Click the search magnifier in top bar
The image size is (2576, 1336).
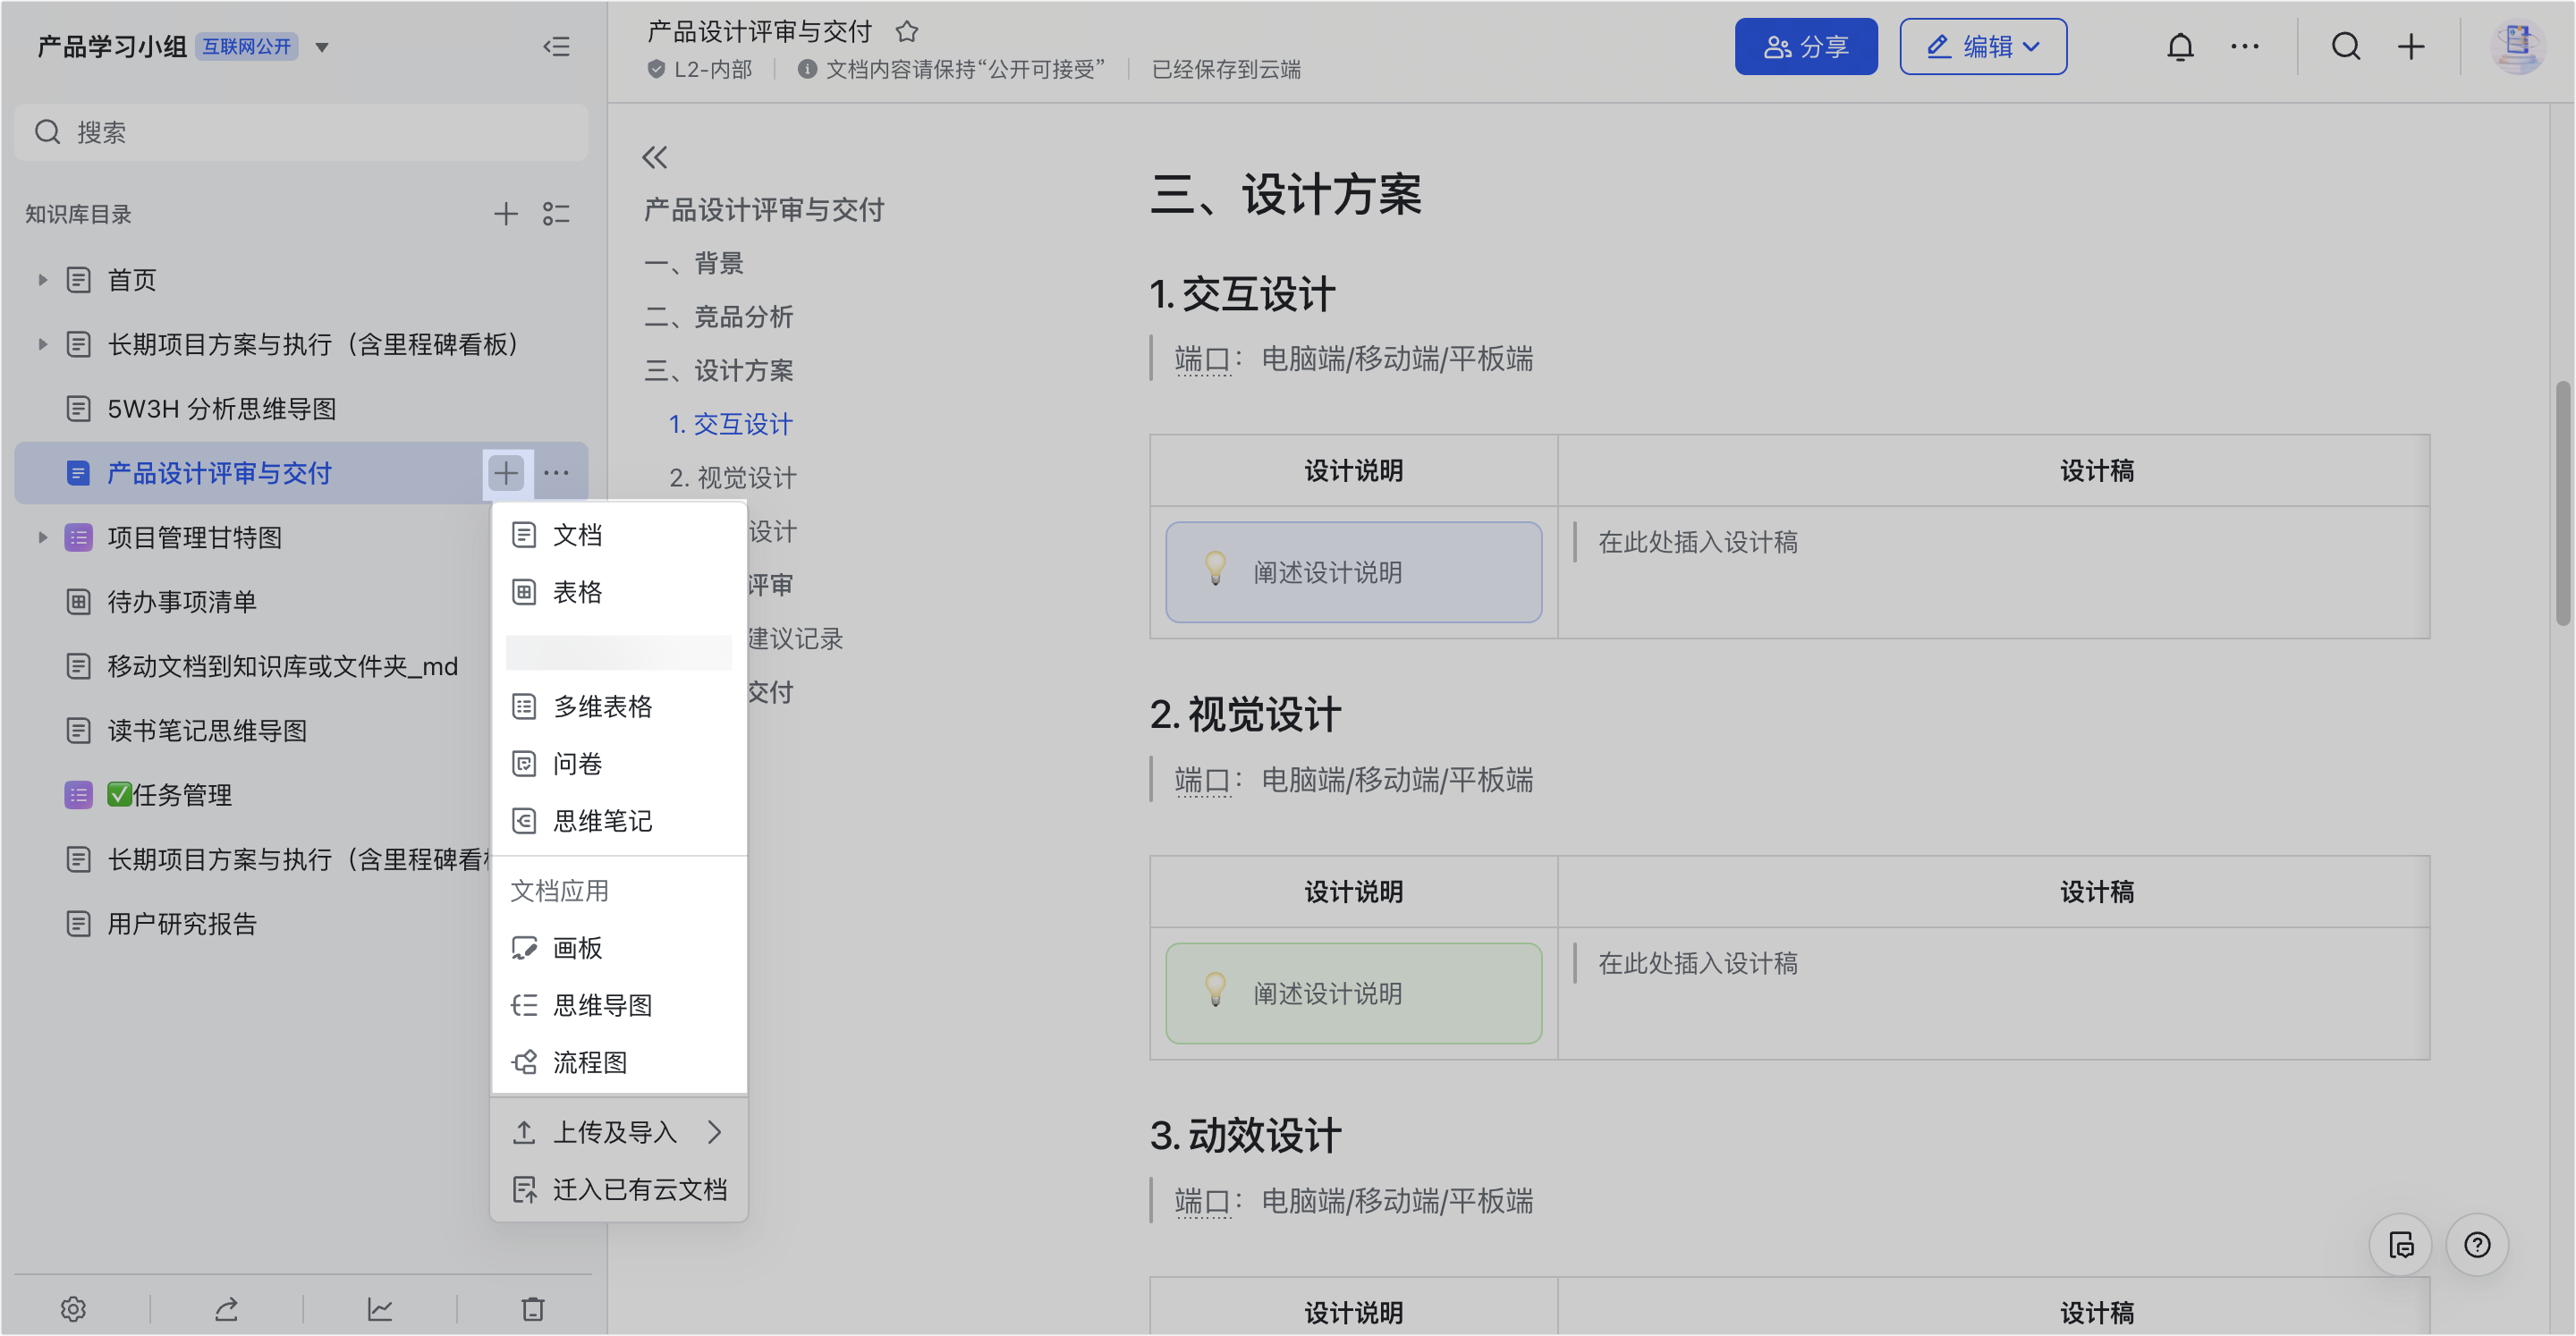tap(2346, 47)
